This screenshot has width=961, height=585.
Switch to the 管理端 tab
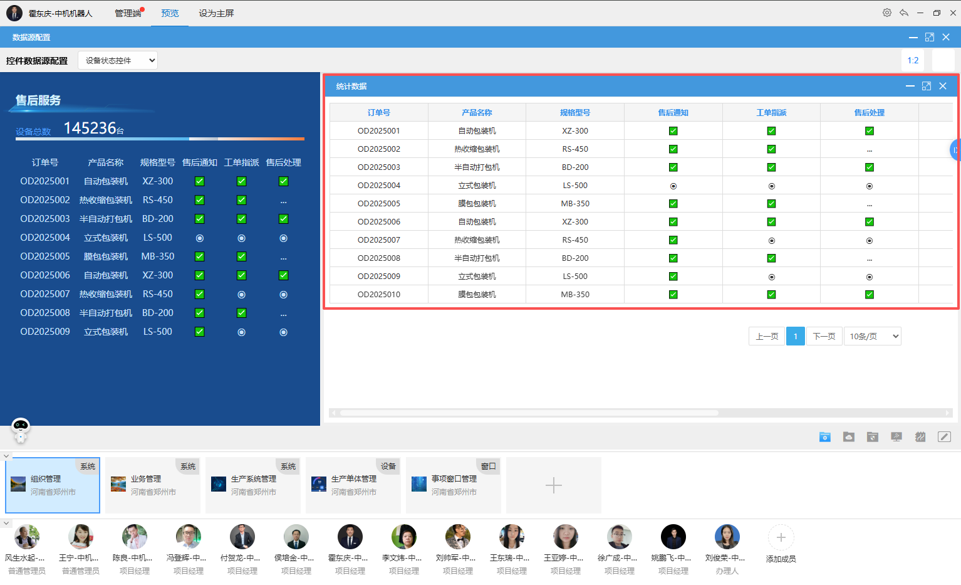pyautogui.click(x=127, y=13)
